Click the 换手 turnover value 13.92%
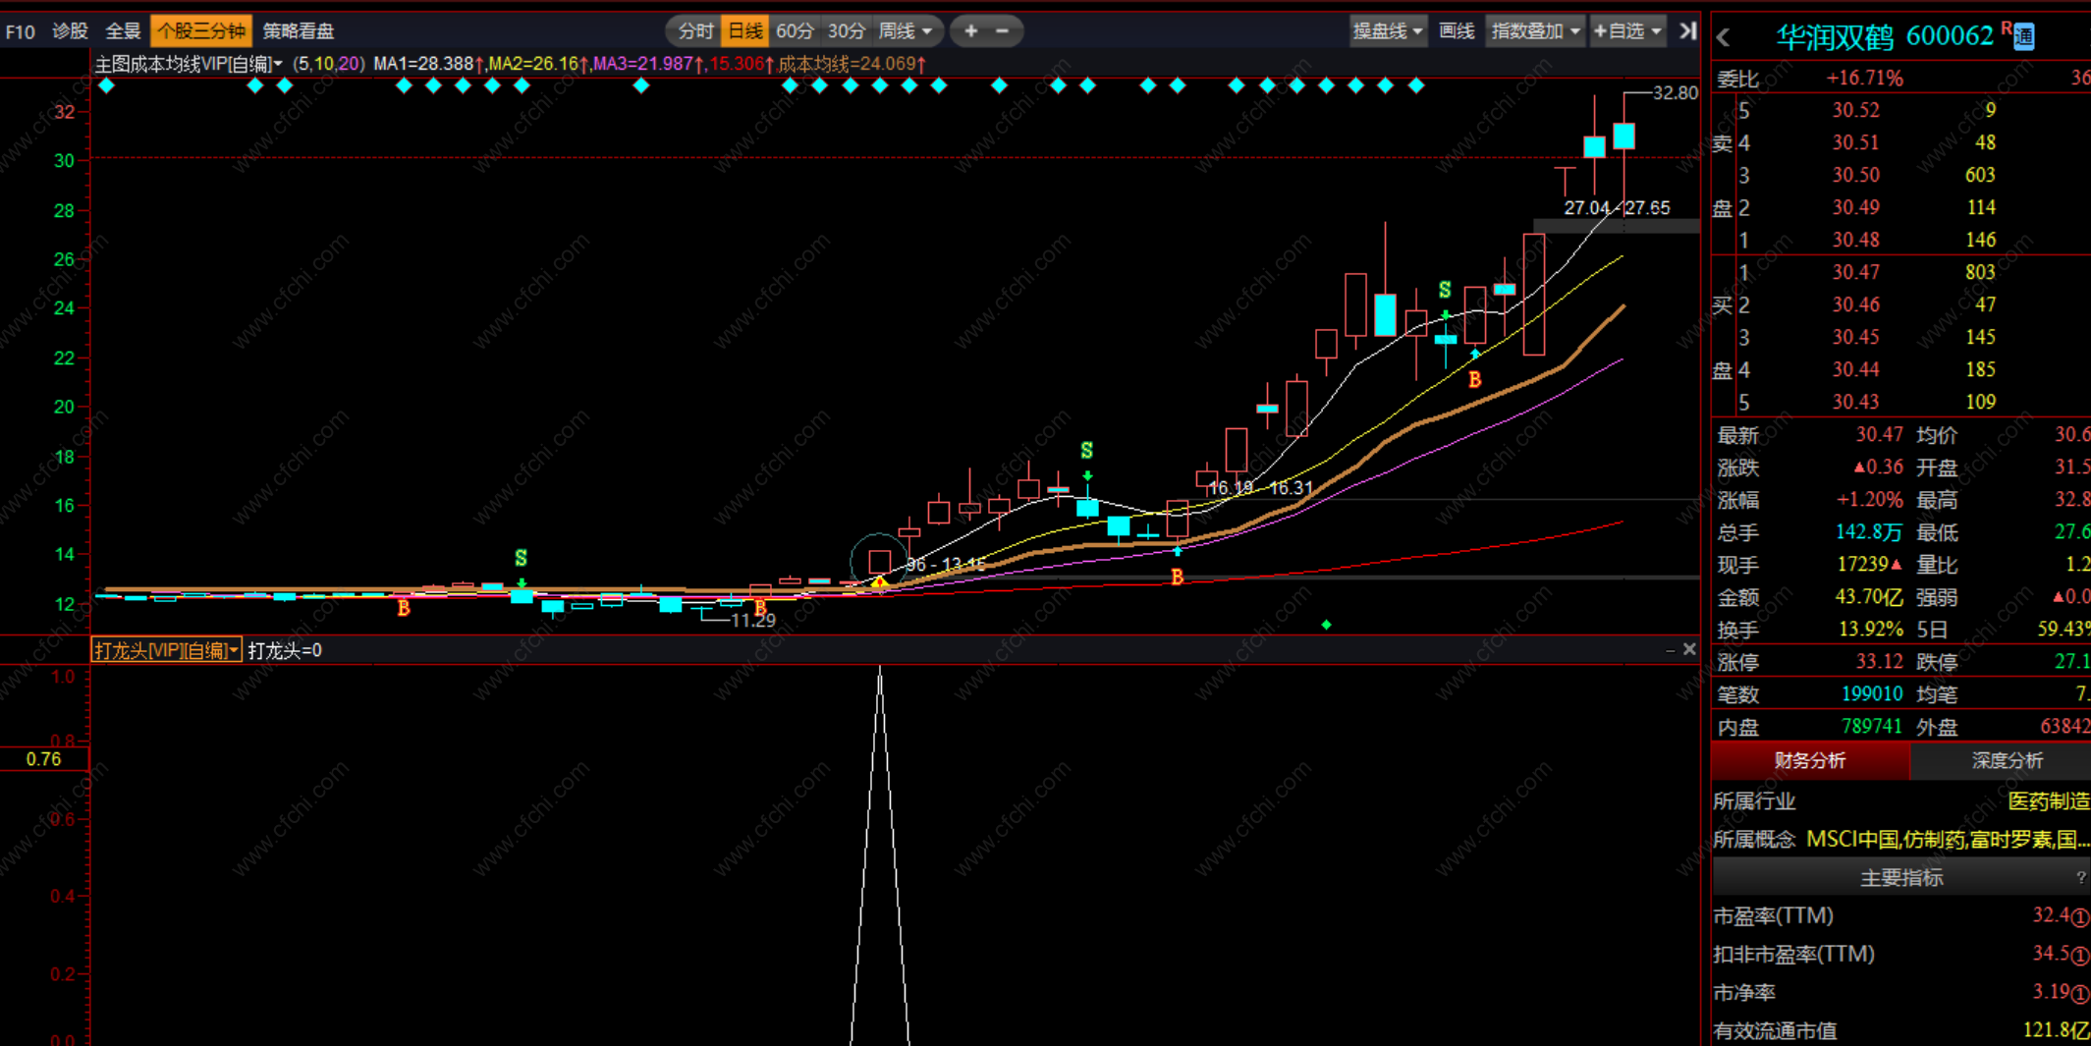Image resolution: width=2091 pixels, height=1046 pixels. [1870, 630]
